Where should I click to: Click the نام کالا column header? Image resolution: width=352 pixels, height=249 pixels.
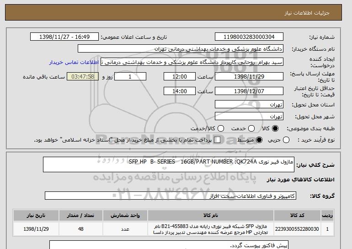(211, 215)
